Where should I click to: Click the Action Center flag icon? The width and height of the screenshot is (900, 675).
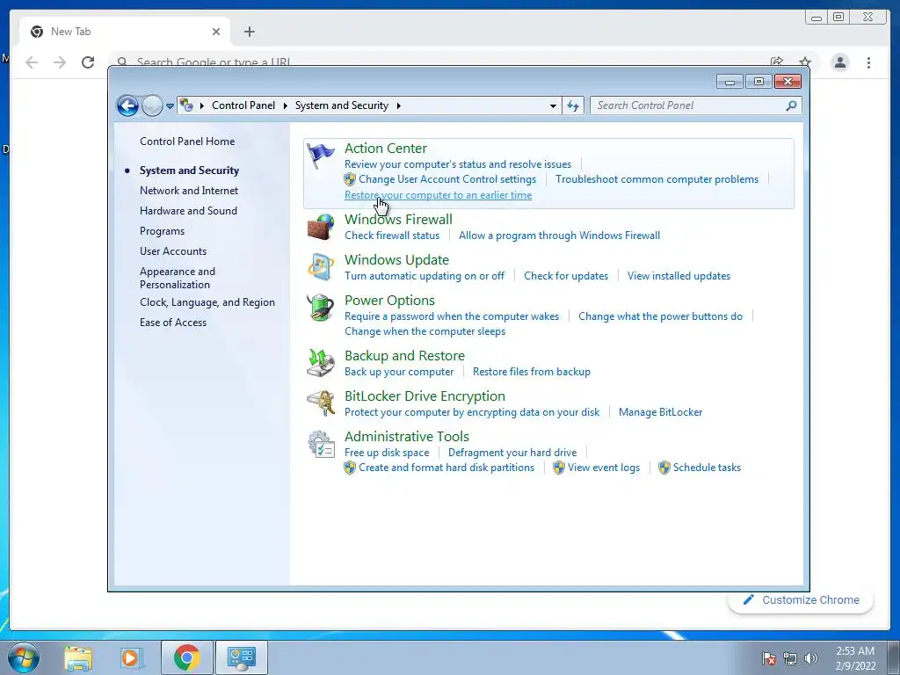click(x=320, y=156)
